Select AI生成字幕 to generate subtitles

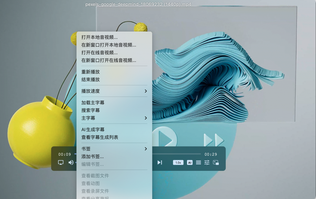pyautogui.click(x=93, y=129)
